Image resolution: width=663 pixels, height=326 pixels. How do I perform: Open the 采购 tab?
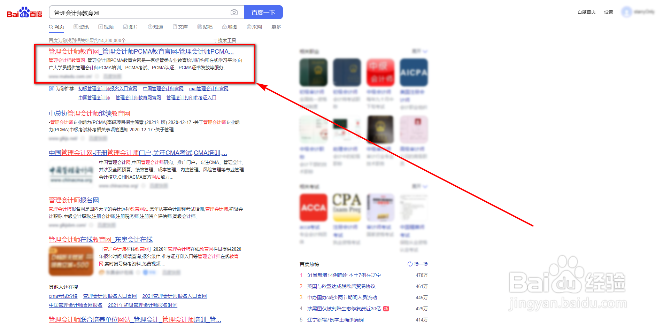tap(254, 27)
